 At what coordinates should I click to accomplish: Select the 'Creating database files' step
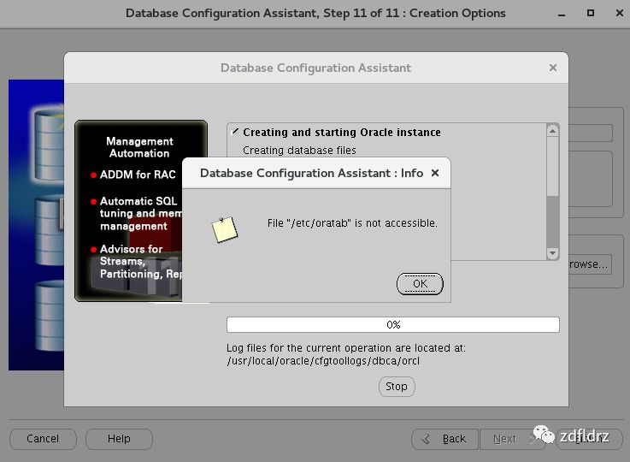pyautogui.click(x=299, y=151)
